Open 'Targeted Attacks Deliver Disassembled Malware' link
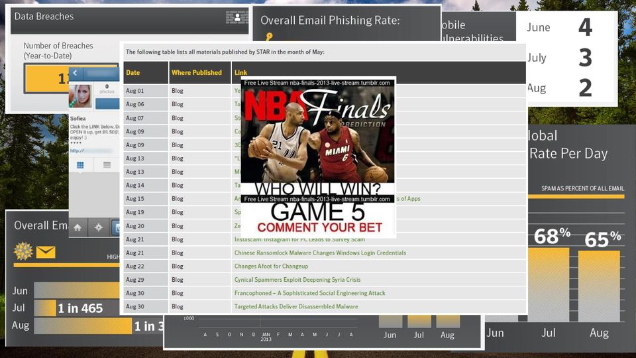This screenshot has height=358, width=636. click(x=296, y=306)
